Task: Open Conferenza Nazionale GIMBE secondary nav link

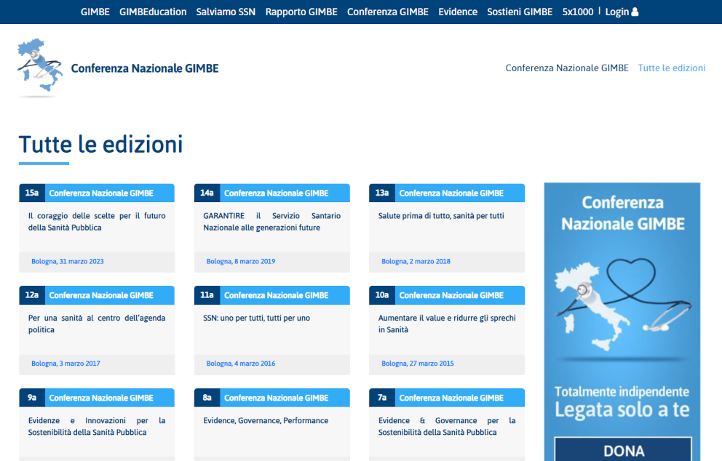Action: [x=567, y=68]
